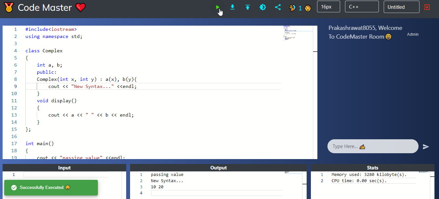Click 'Memory used: 3280 kilobyte(s).' stat
439x199 pixels.
point(369,174)
